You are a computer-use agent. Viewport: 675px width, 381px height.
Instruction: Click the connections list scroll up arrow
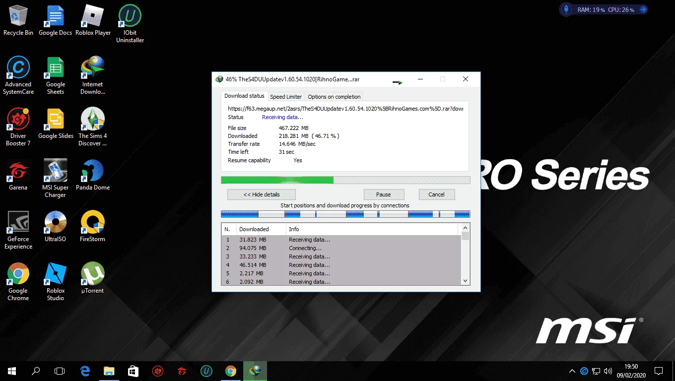pyautogui.click(x=465, y=228)
